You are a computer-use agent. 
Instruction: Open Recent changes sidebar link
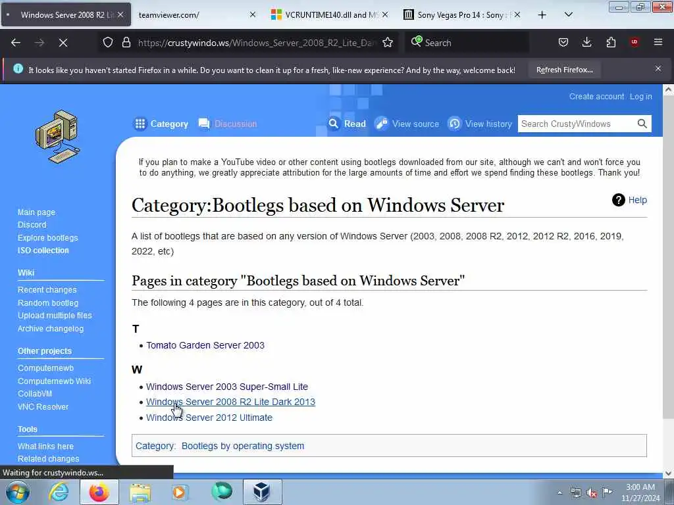[47, 290]
